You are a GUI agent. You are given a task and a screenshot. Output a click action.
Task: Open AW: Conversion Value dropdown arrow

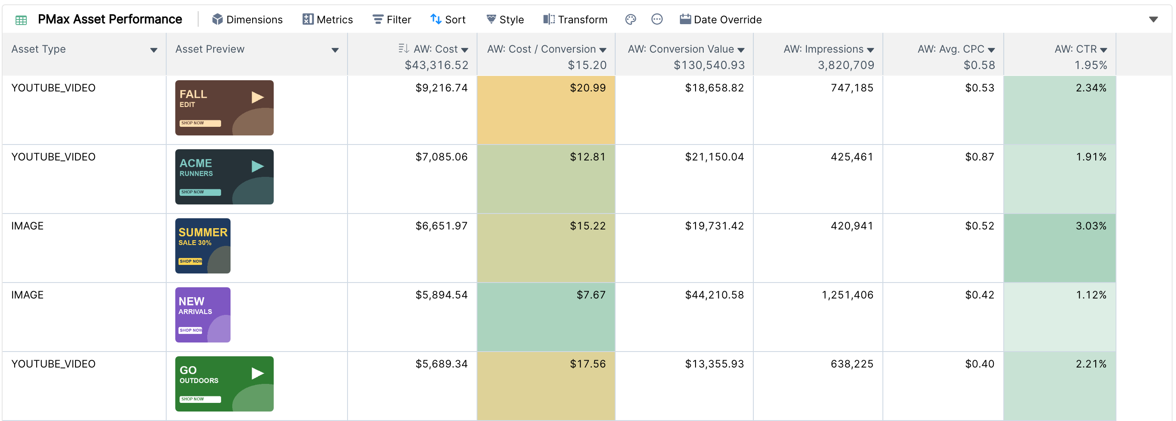741,50
